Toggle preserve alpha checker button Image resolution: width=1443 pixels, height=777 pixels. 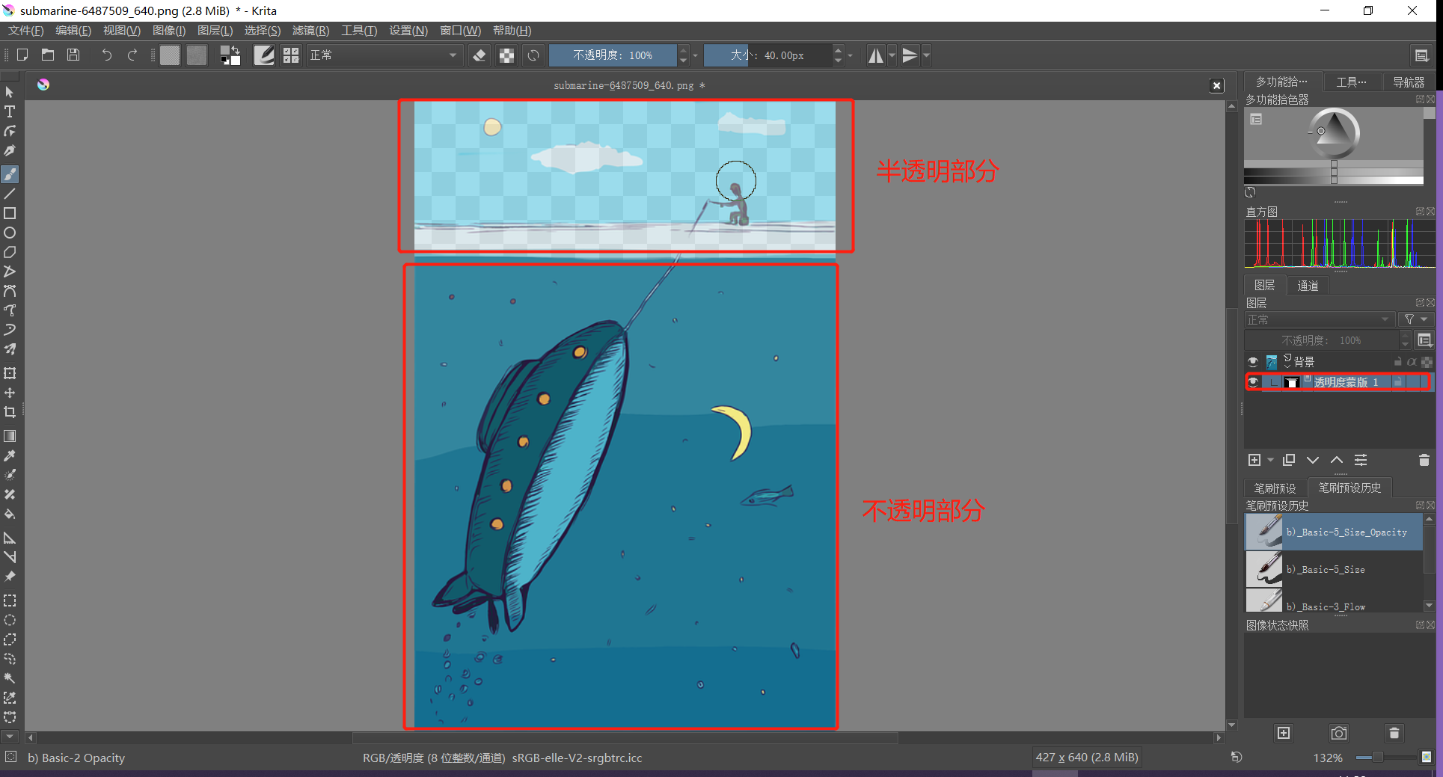(x=506, y=55)
